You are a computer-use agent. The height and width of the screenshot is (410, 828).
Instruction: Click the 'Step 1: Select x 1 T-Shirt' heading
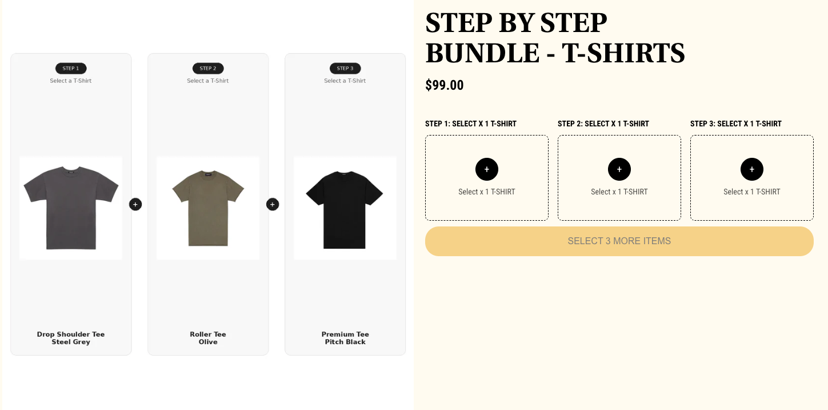(471, 124)
